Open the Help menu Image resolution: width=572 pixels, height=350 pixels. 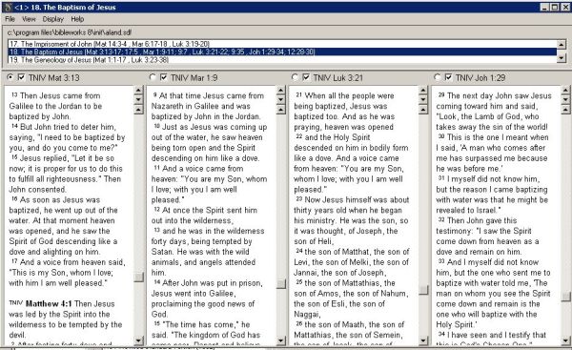coord(77,19)
